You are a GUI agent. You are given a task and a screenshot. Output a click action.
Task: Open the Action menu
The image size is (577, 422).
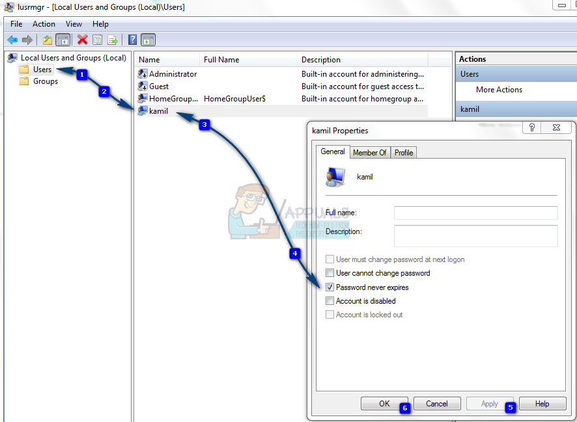44,24
